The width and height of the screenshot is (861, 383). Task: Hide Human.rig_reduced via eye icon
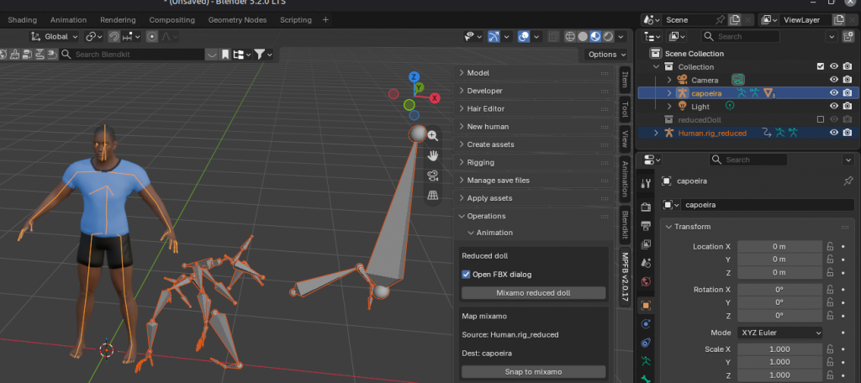tap(834, 132)
